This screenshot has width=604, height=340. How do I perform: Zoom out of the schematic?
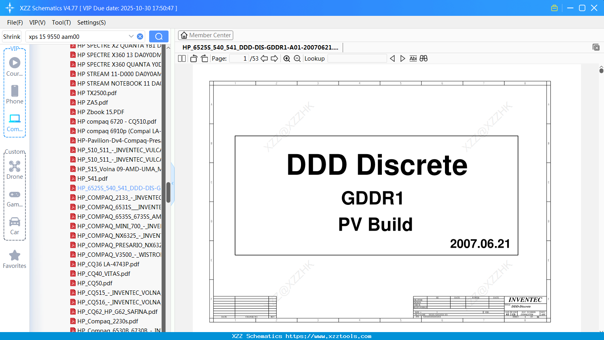point(297,59)
